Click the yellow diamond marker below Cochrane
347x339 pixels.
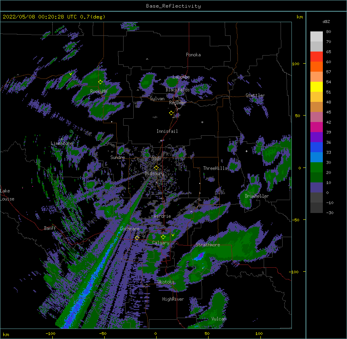(x=137, y=238)
